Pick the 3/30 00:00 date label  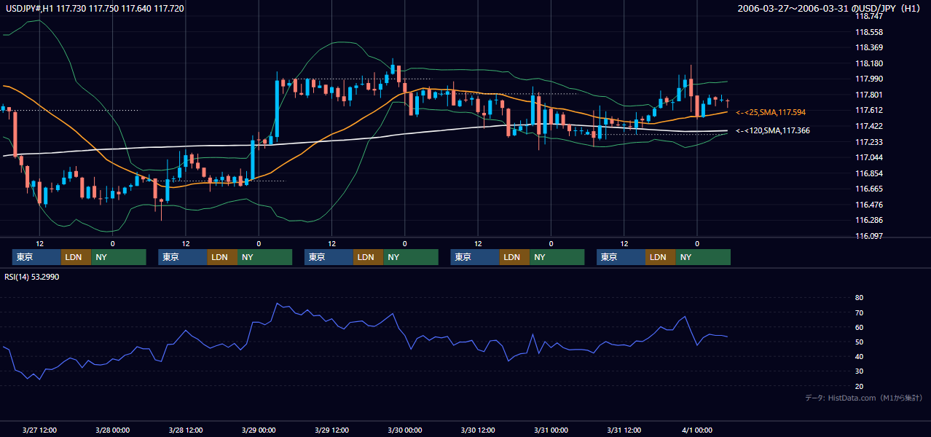pyautogui.click(x=404, y=430)
